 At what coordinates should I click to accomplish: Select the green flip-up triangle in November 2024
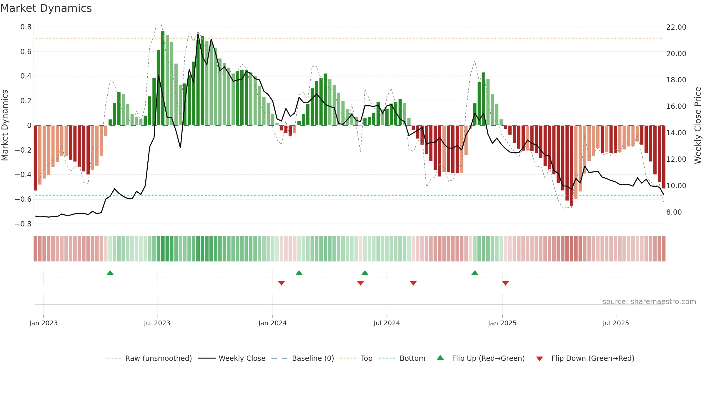point(475,273)
